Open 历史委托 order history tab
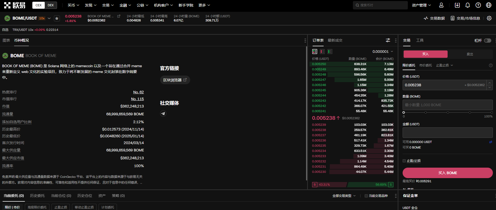The width and height of the screenshot is (496, 210). [37, 196]
